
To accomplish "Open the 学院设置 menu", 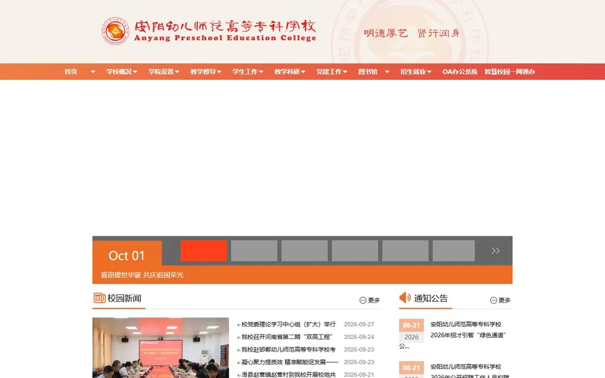I will [x=161, y=72].
